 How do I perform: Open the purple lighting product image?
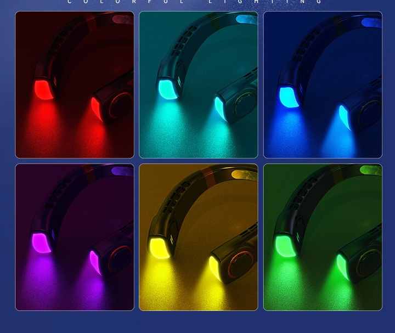pyautogui.click(x=75, y=237)
